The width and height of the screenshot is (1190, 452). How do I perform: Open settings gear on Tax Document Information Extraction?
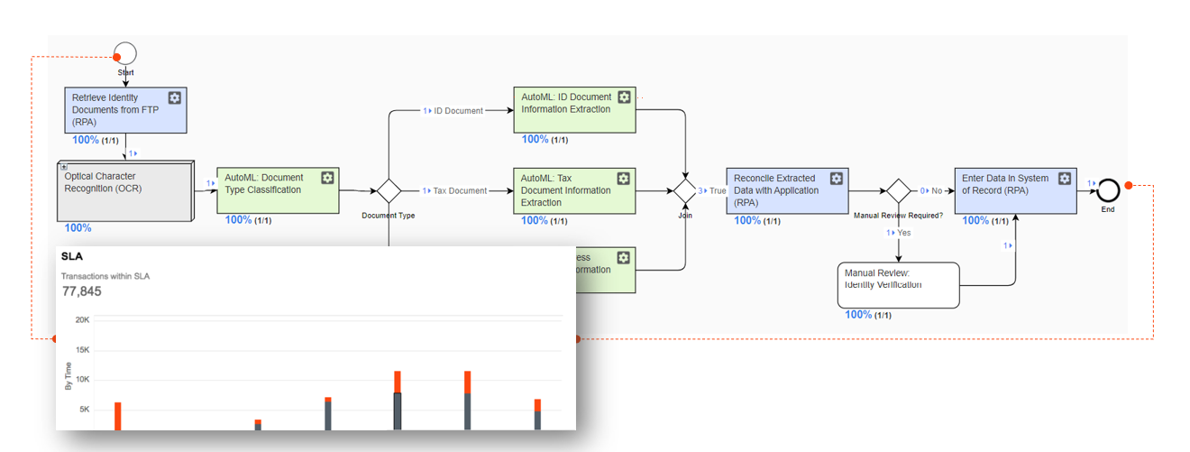624,178
